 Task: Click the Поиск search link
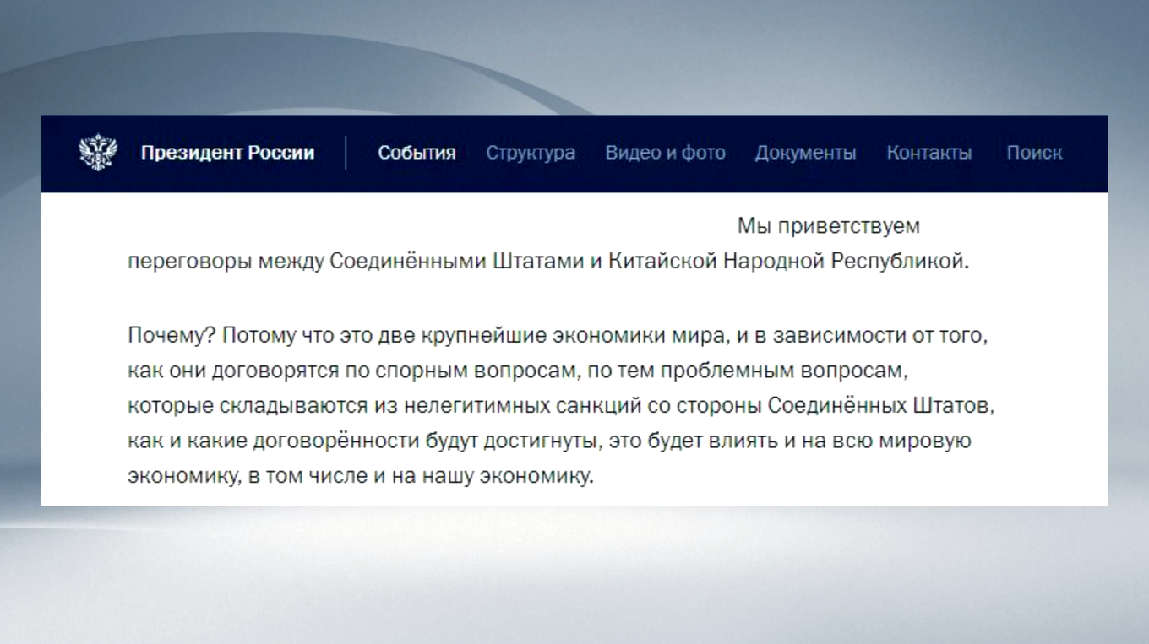[1034, 153]
